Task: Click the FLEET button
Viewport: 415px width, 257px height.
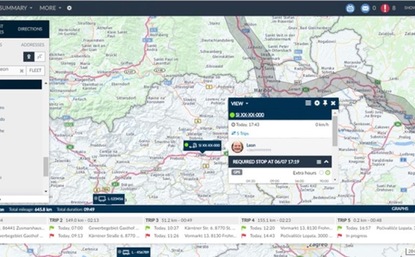Action: [x=35, y=70]
